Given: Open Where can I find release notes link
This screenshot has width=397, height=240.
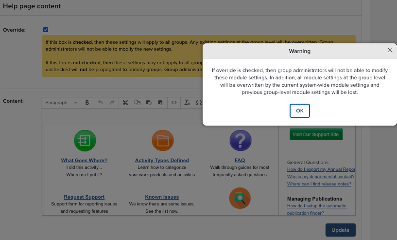Looking at the screenshot, I should (x=319, y=184).
